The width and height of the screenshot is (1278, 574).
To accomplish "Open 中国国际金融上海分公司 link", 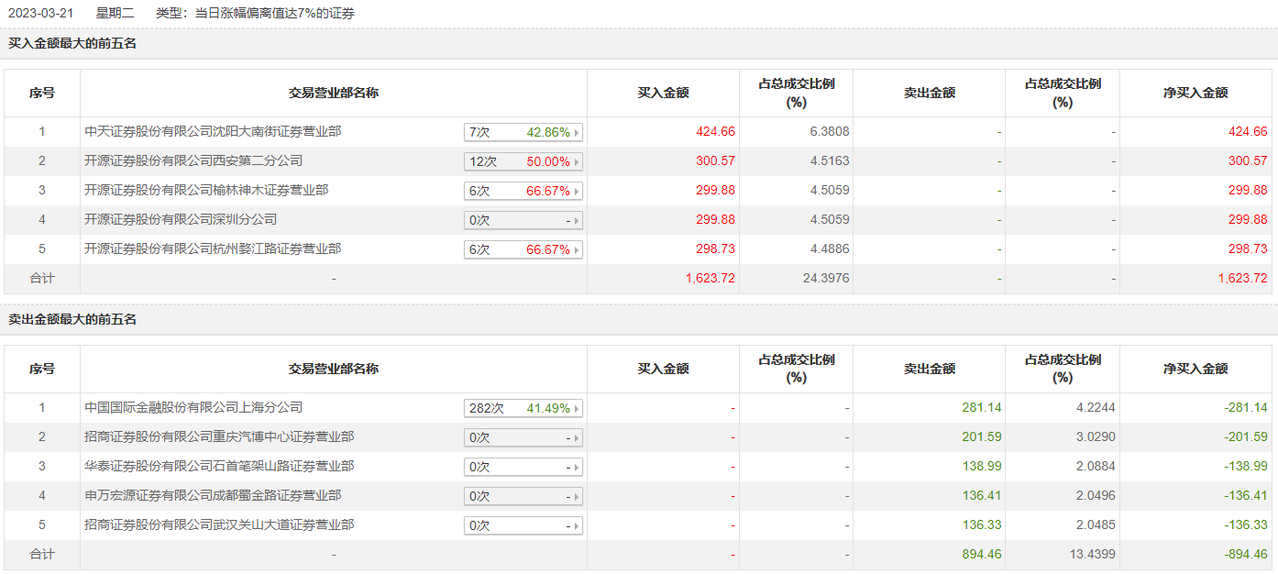I will click(193, 408).
